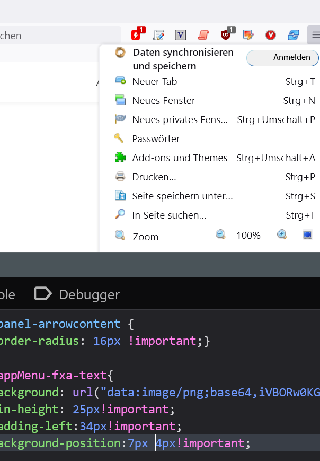Reset zoom by clicking 100% label
This screenshot has height=461, width=320.
pos(248,236)
